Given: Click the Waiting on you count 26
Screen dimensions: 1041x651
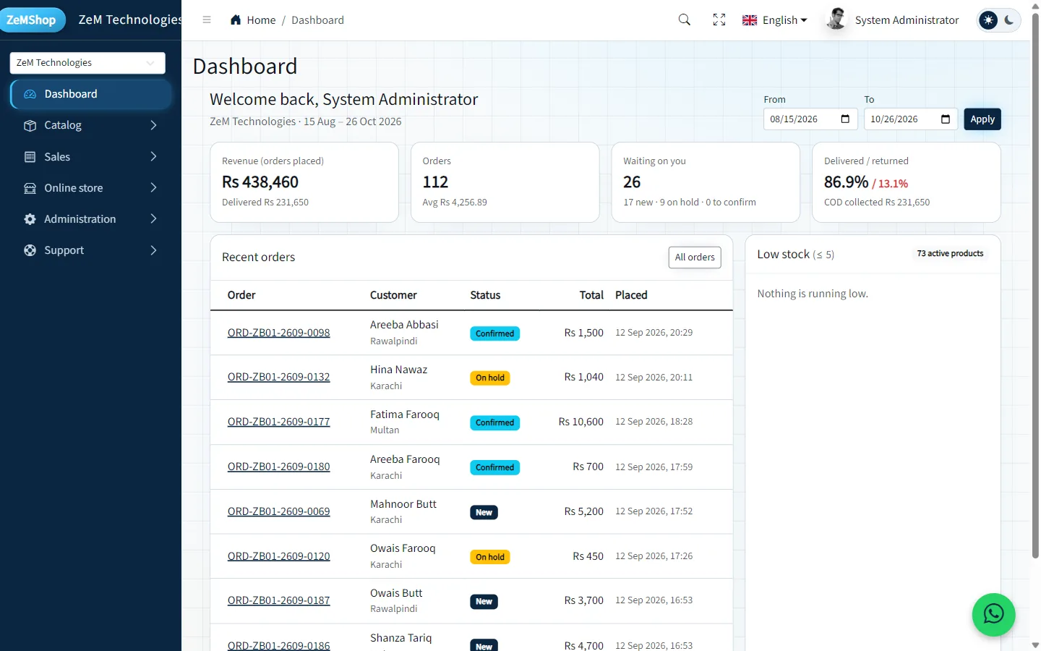Looking at the screenshot, I should 632,182.
